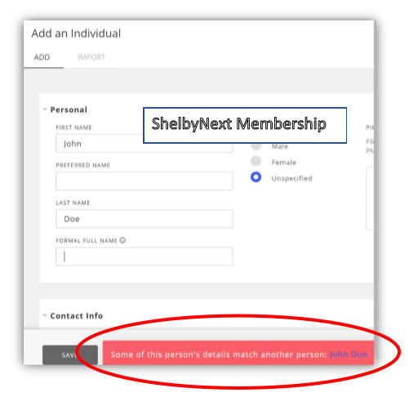409x406 pixels.
Task: Select the Male radio button
Action: tap(256, 146)
